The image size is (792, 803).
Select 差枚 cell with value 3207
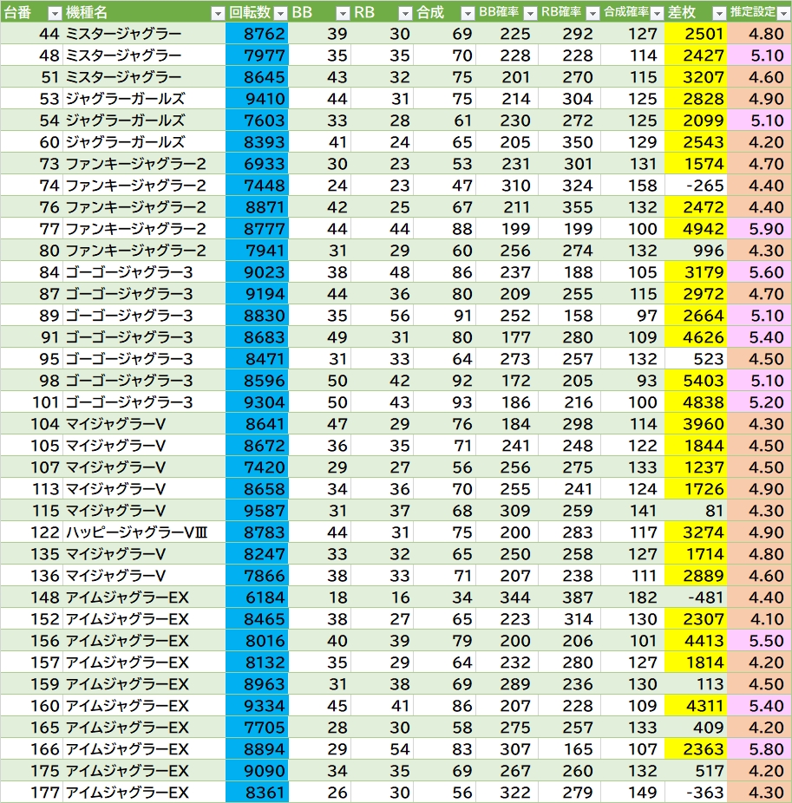(696, 77)
